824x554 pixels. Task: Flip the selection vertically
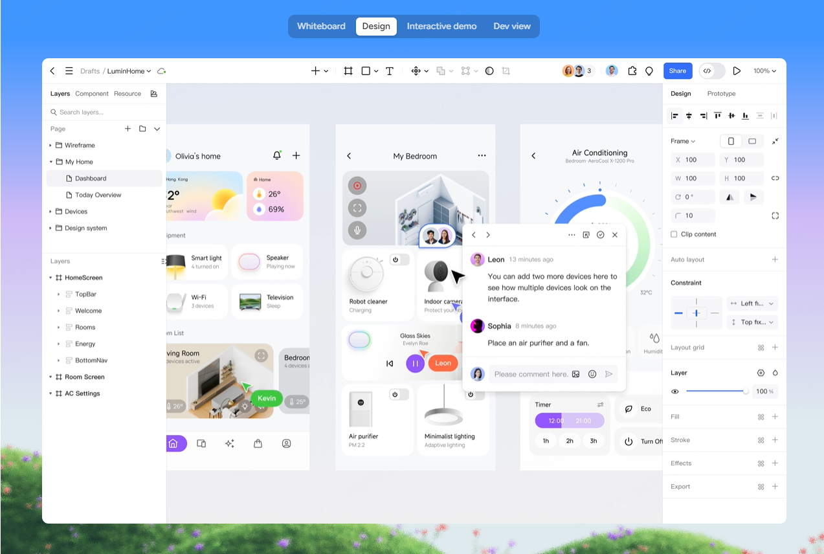(x=753, y=197)
